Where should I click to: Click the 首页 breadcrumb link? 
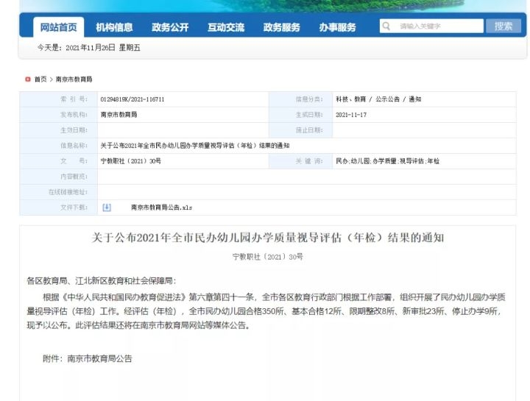tap(40, 79)
